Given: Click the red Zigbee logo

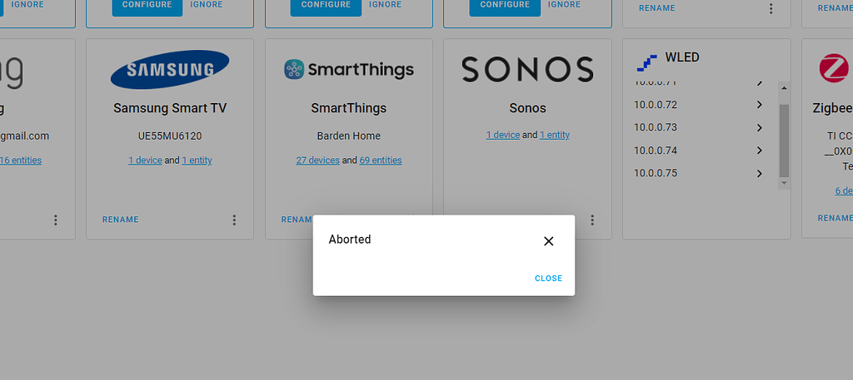Looking at the screenshot, I should 835,68.
